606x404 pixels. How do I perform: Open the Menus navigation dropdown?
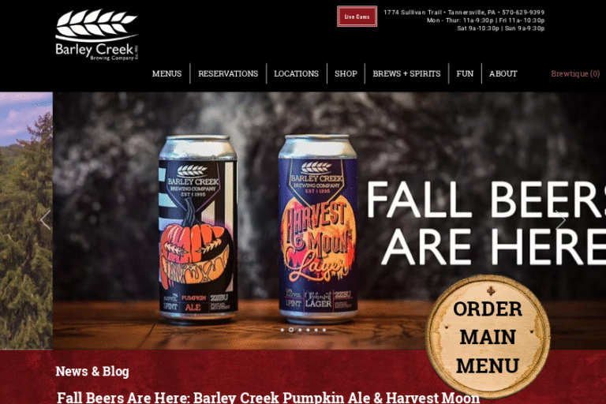point(166,73)
